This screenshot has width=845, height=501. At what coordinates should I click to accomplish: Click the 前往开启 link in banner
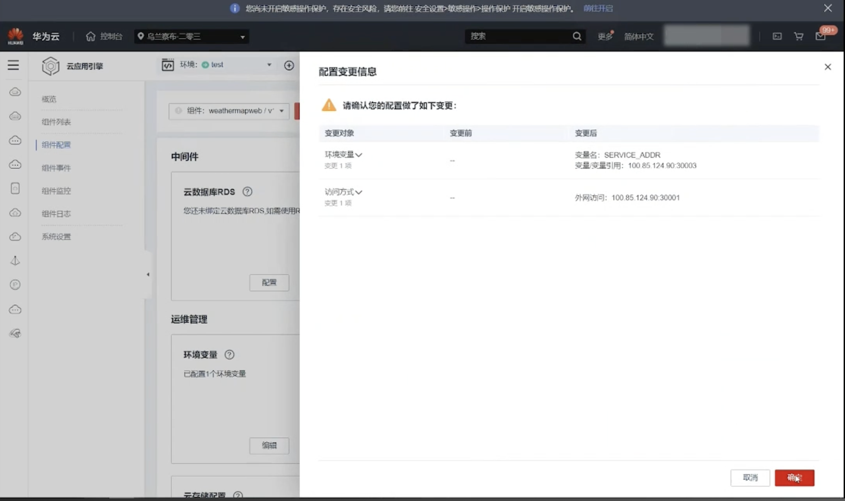tap(598, 8)
